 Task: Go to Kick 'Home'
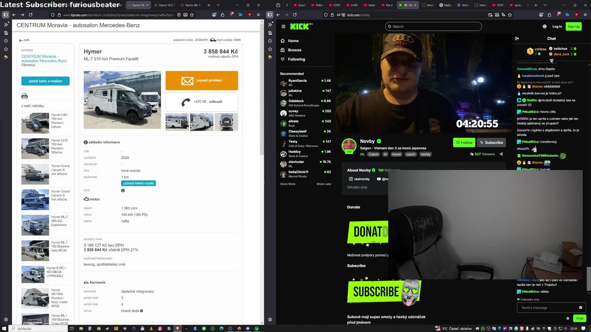tap(289, 41)
